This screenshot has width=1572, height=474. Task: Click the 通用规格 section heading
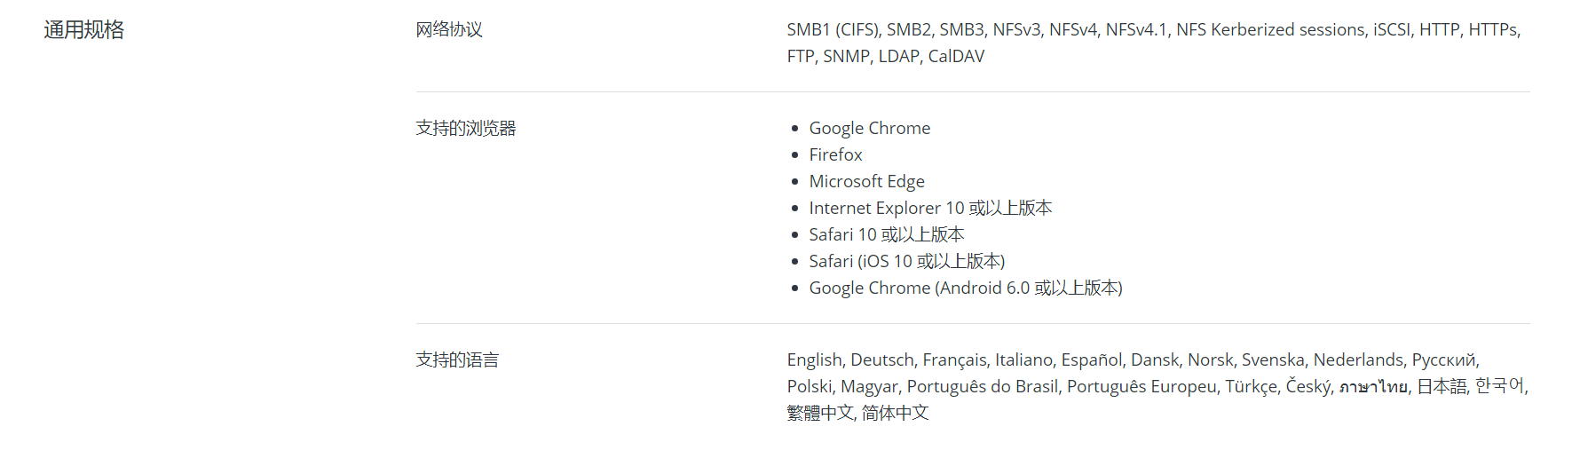tap(84, 30)
